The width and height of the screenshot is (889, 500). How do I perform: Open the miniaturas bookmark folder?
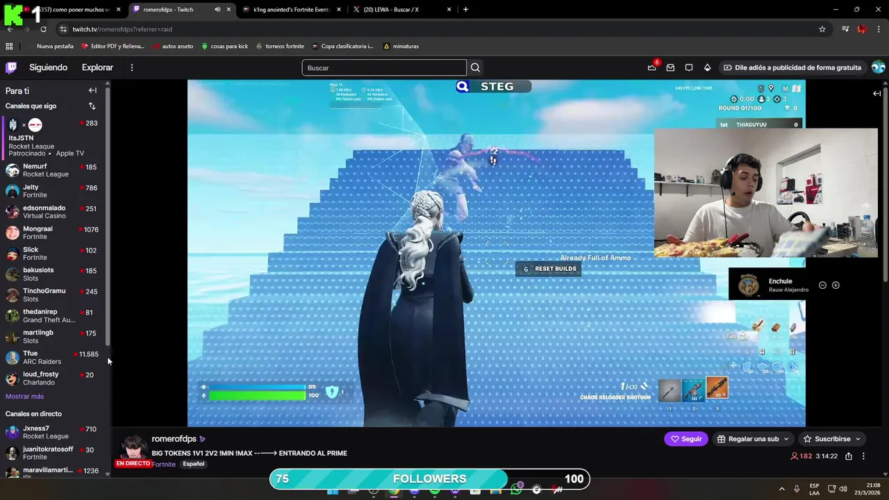point(401,46)
